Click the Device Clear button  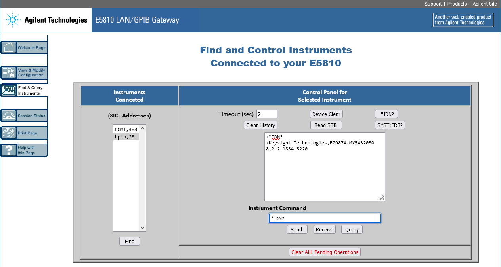(326, 114)
